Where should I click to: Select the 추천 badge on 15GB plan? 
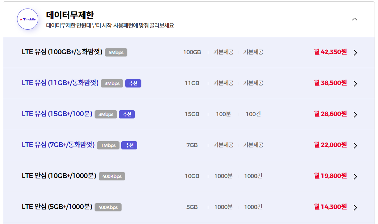pyautogui.click(x=127, y=114)
